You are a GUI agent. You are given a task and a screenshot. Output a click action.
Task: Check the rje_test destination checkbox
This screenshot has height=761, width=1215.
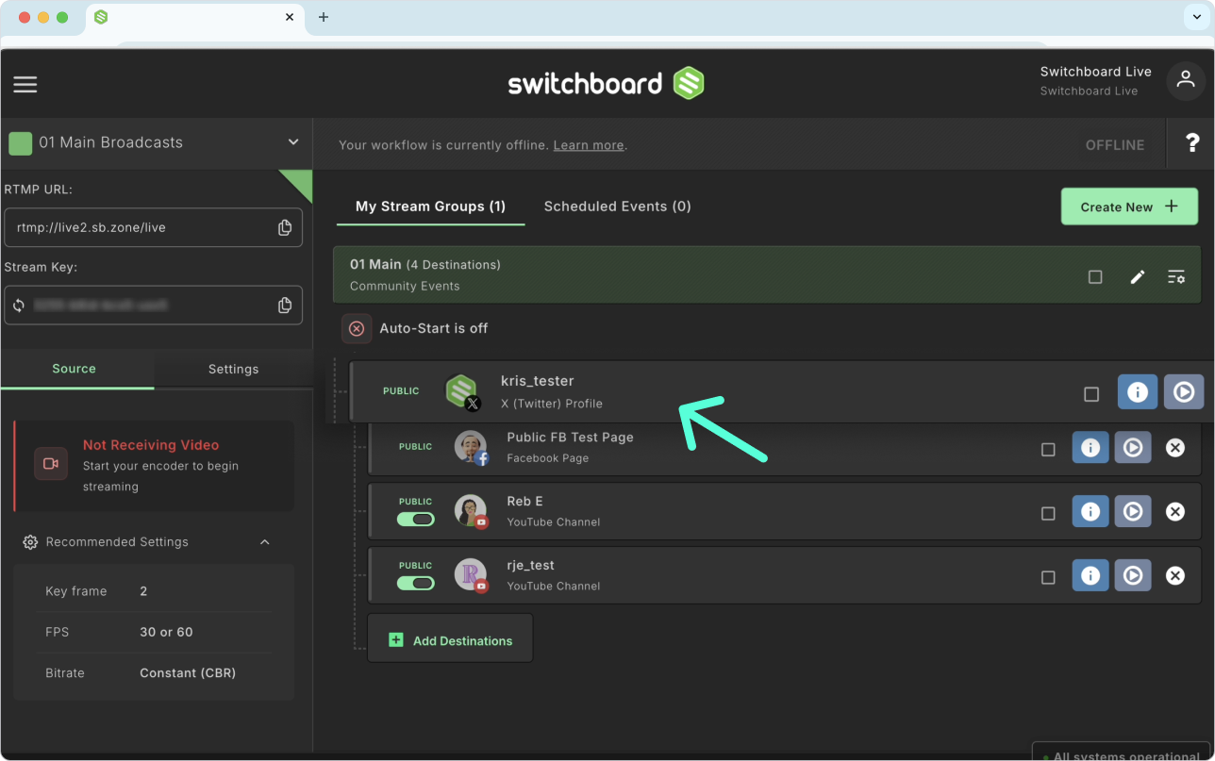(x=1048, y=577)
